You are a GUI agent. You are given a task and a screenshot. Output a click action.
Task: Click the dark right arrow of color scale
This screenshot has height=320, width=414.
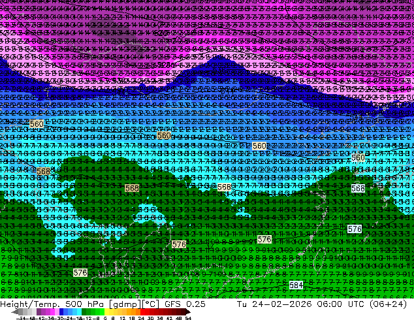point(187,312)
